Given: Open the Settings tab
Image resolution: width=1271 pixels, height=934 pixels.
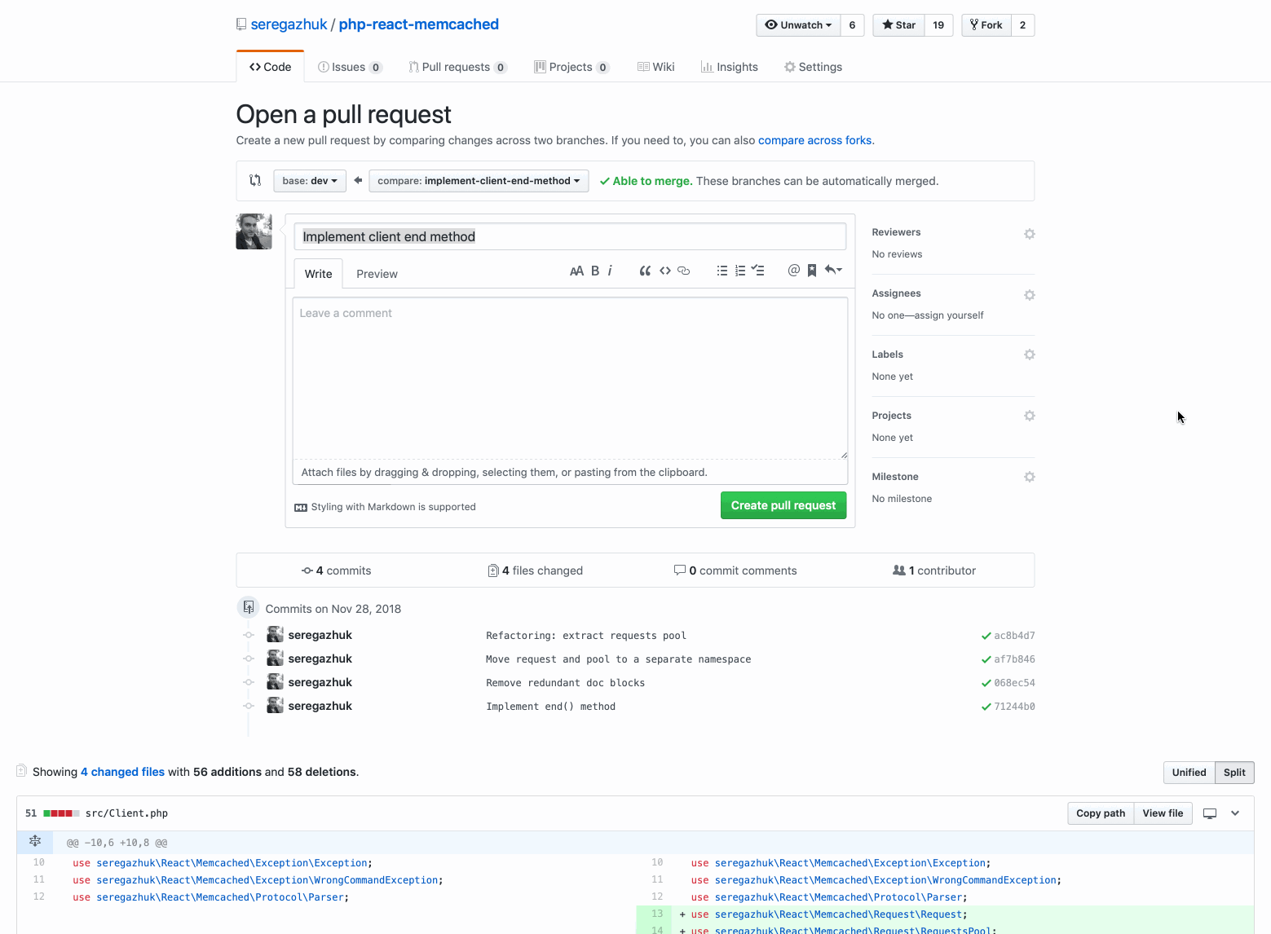Looking at the screenshot, I should point(814,67).
